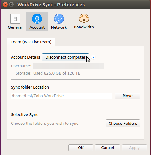
Task: Open the Network globe icon
Action: 59,19
